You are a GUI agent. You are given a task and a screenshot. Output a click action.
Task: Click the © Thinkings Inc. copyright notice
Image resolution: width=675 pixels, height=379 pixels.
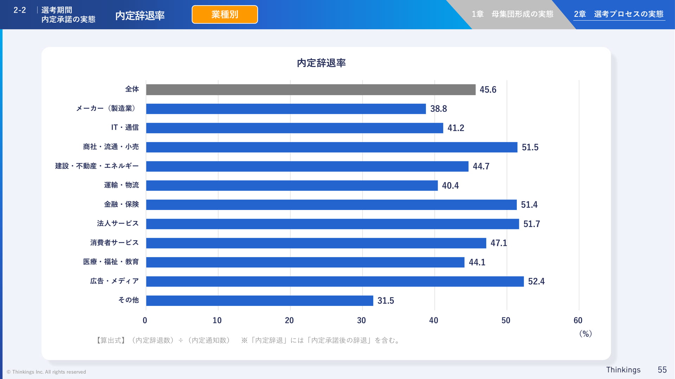tap(46, 372)
